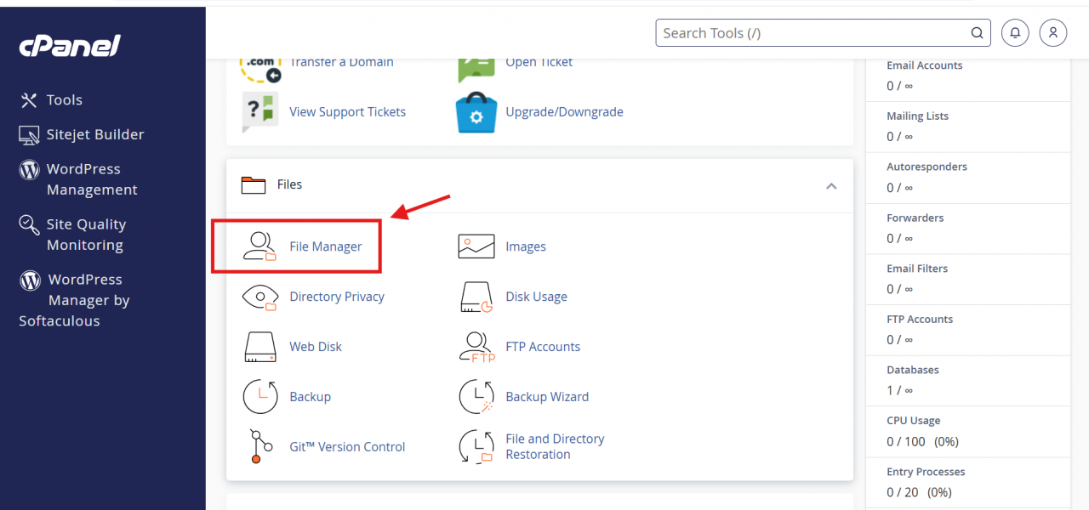
Task: Click Databases statistic label
Action: pyautogui.click(x=913, y=371)
